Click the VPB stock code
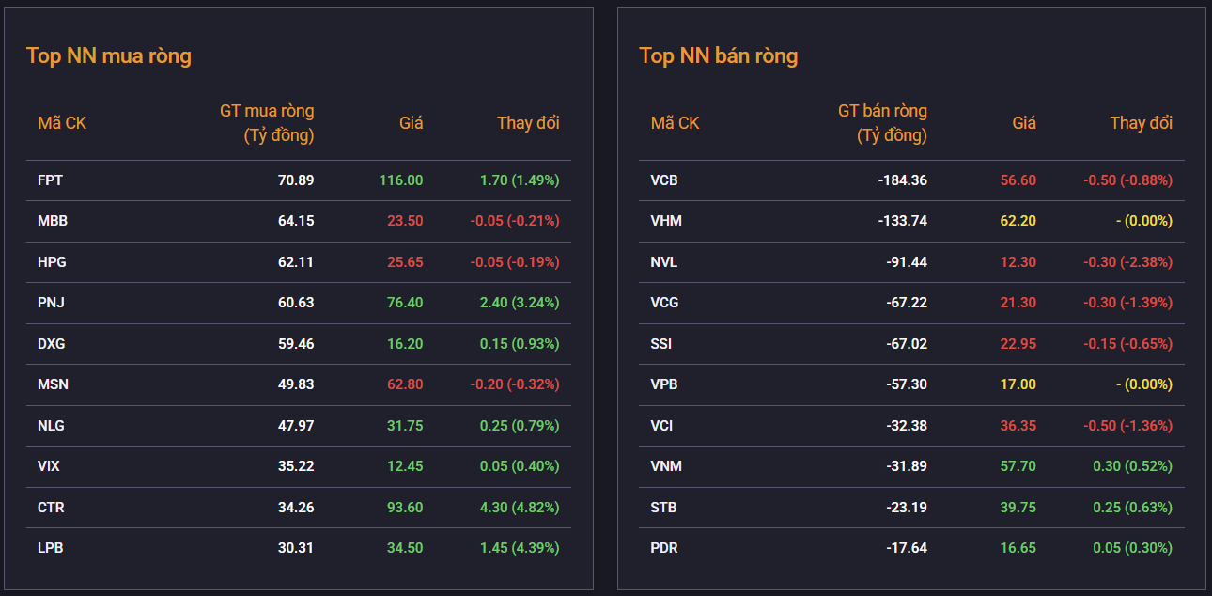 664,384
